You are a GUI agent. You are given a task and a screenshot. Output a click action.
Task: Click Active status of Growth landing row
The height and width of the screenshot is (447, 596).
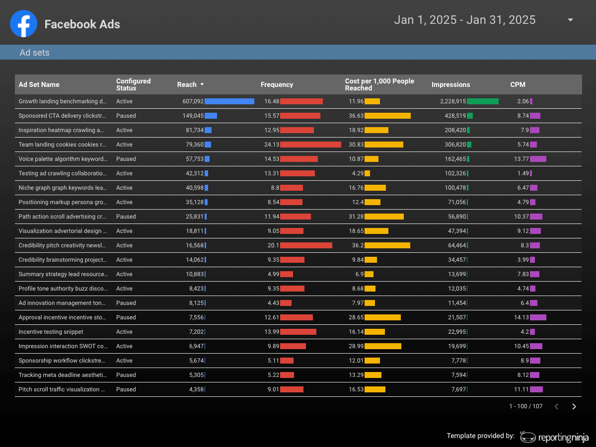(124, 101)
